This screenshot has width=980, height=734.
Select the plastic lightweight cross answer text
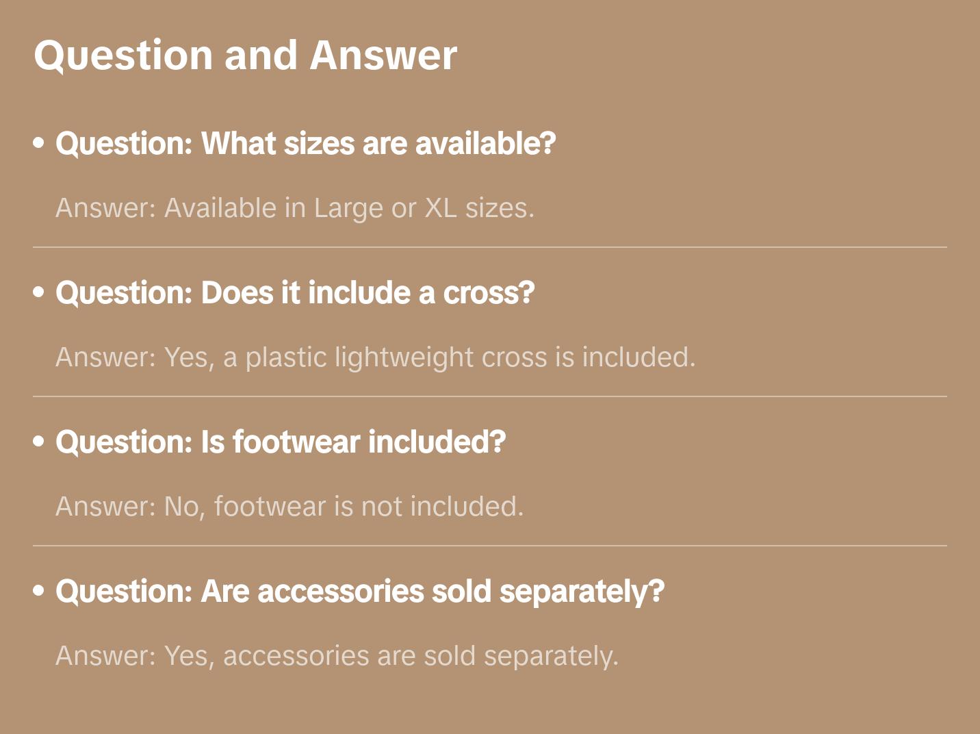point(375,357)
